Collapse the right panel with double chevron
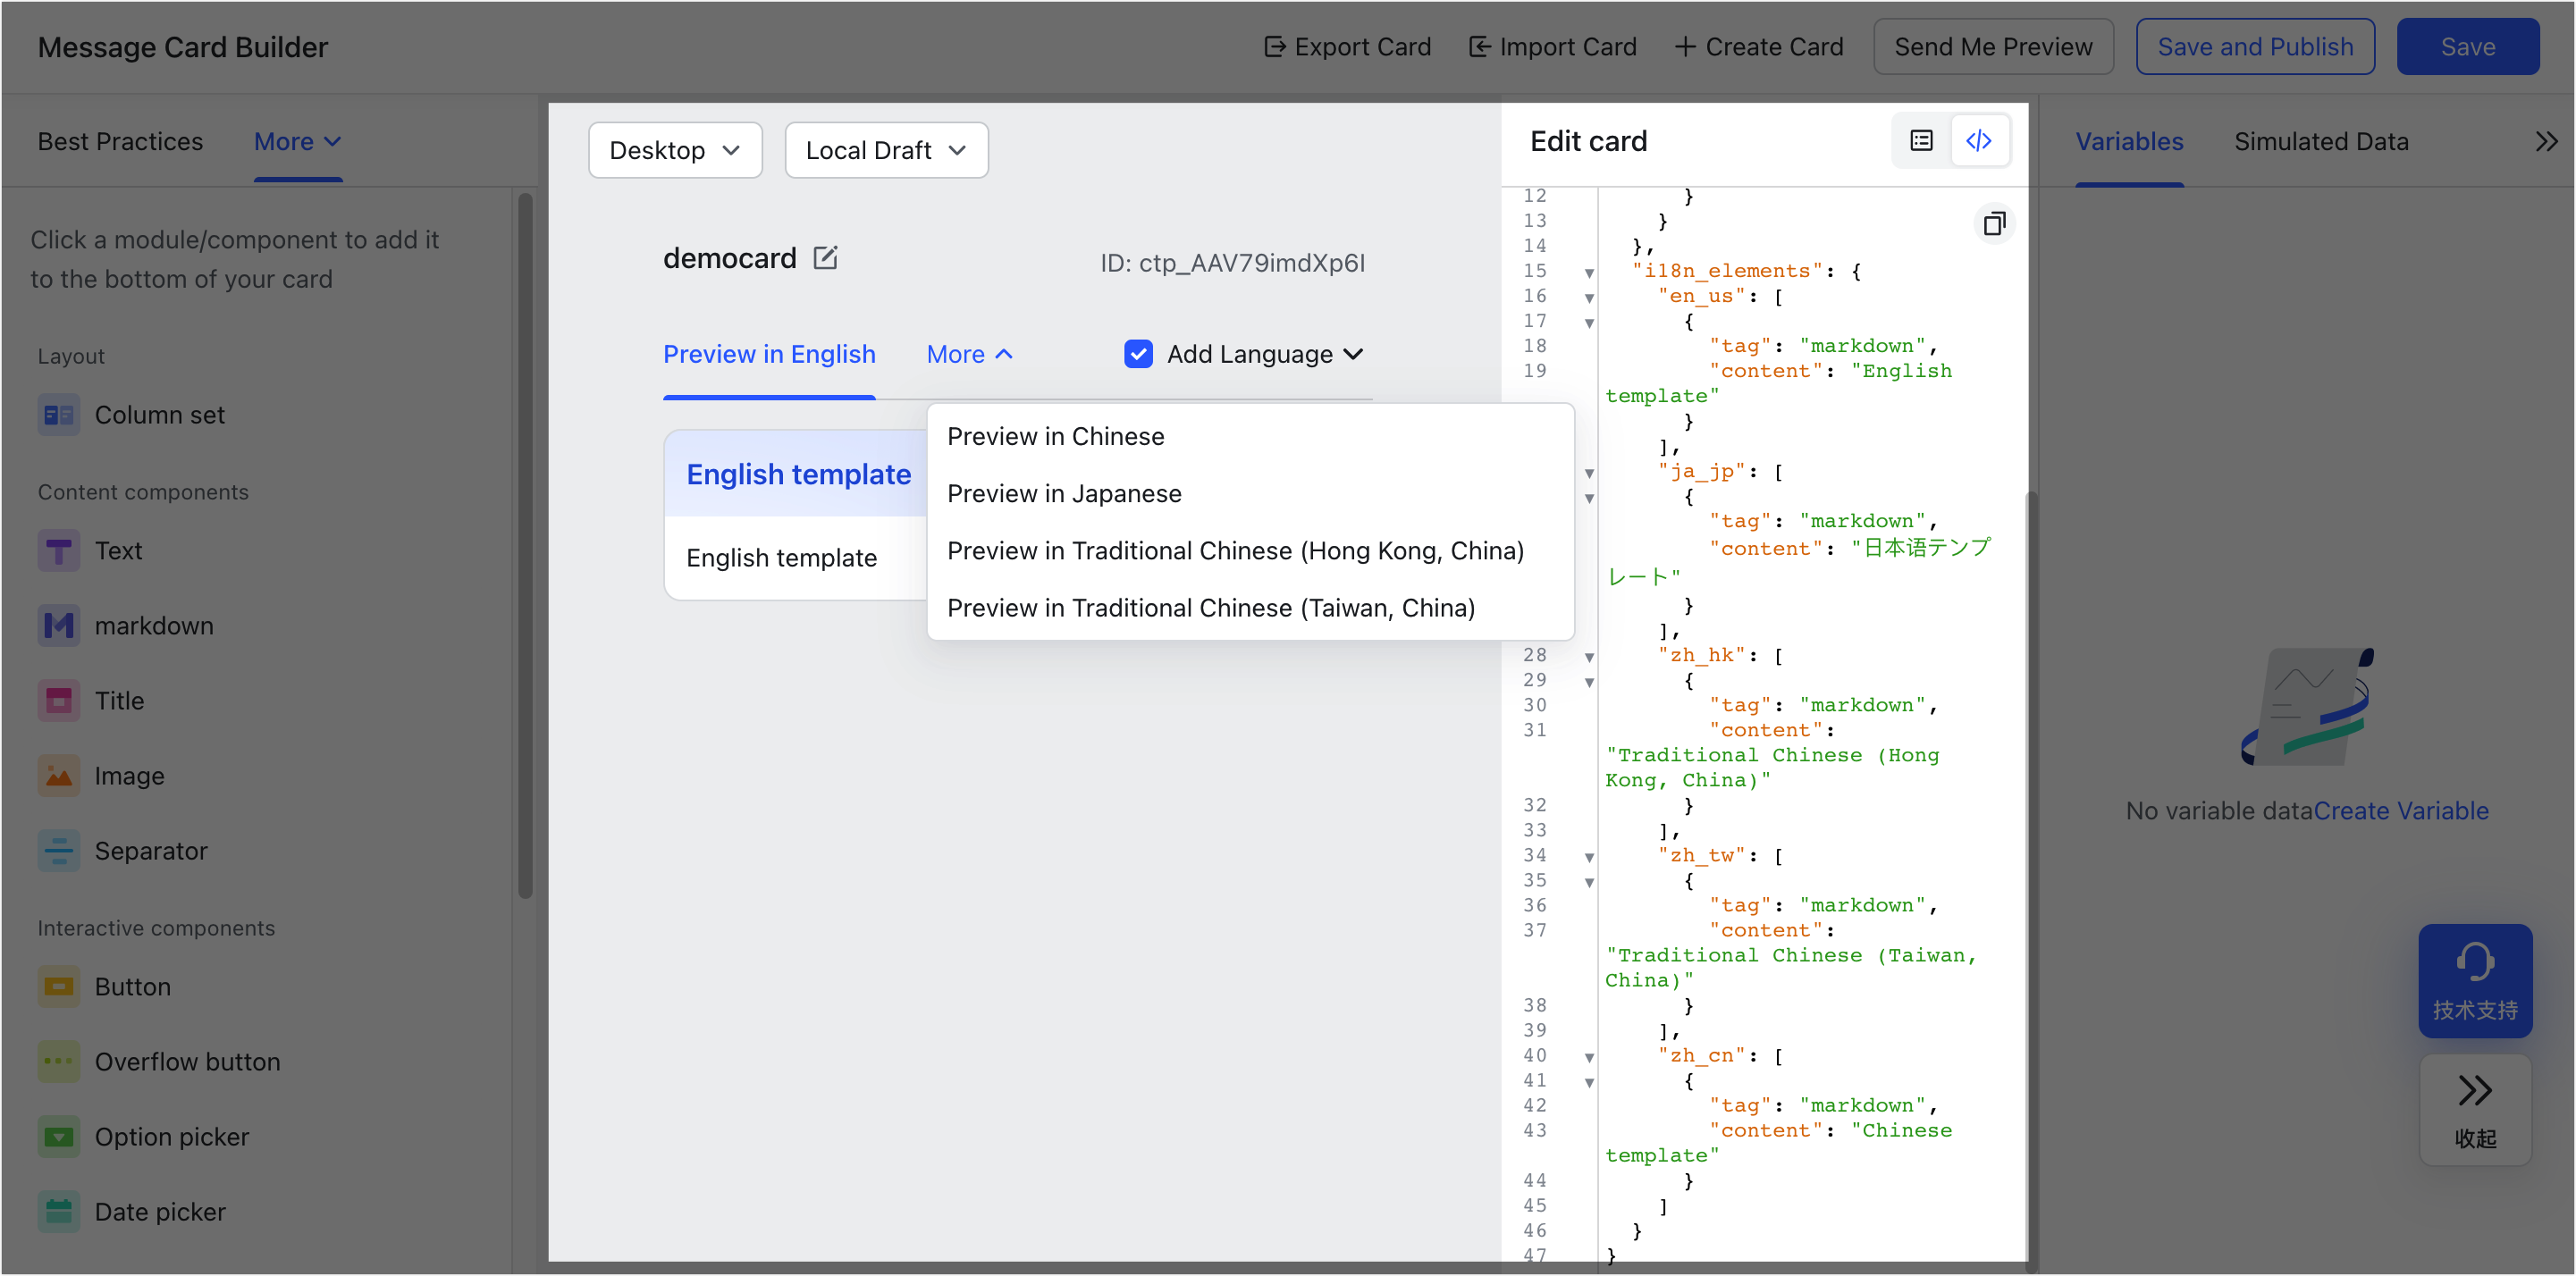Viewport: 2576px width, 1276px height. coord(2546,142)
